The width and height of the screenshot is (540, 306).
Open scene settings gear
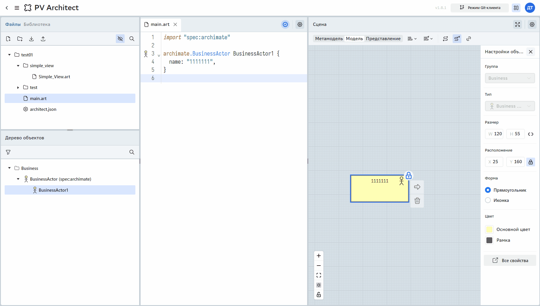pyautogui.click(x=532, y=24)
